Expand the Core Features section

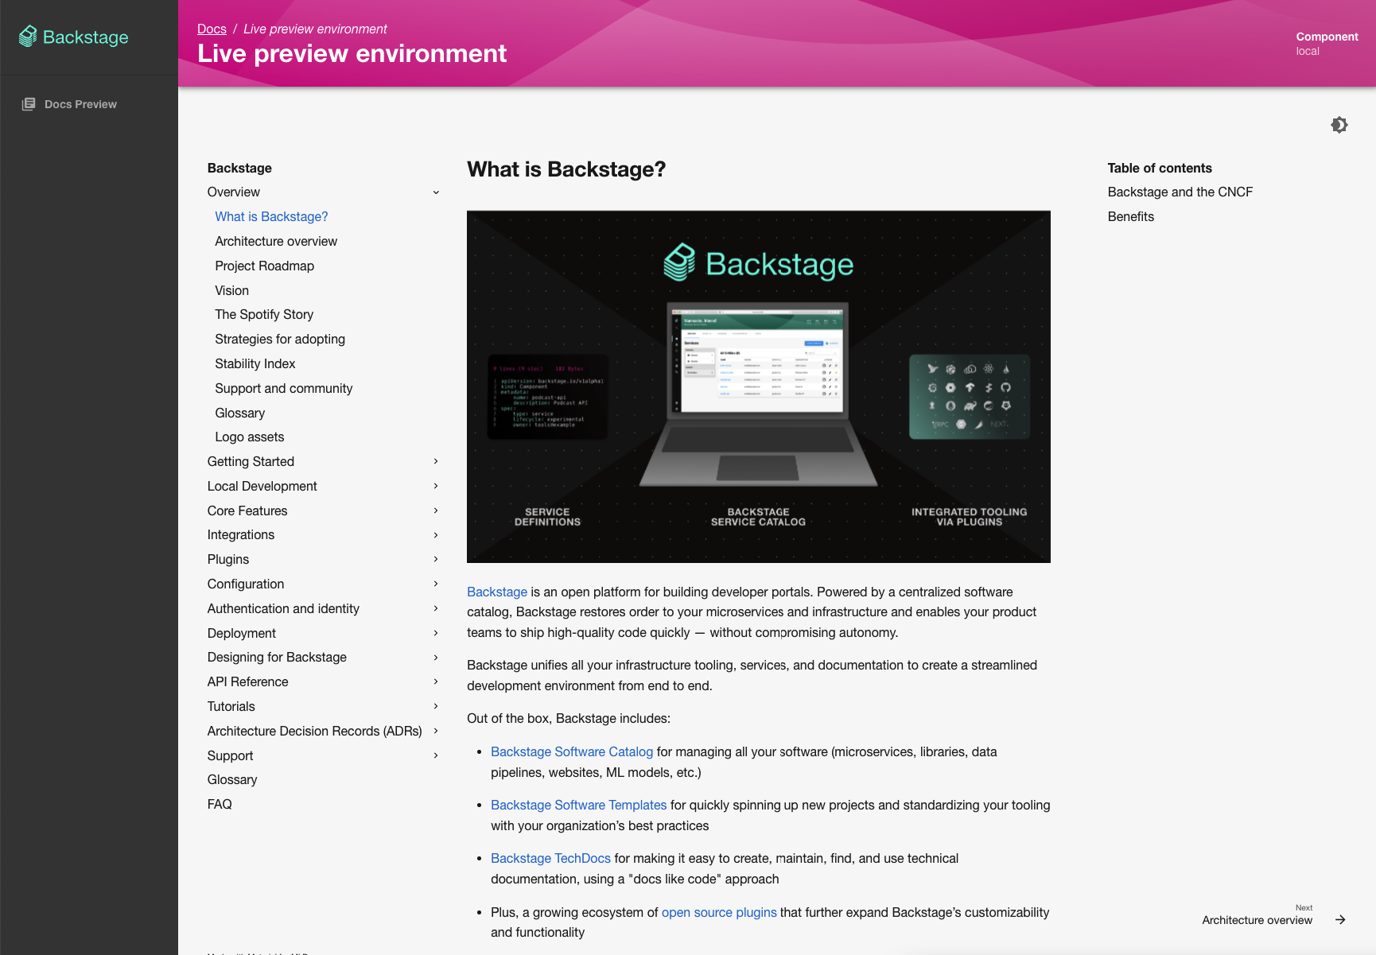(x=436, y=510)
